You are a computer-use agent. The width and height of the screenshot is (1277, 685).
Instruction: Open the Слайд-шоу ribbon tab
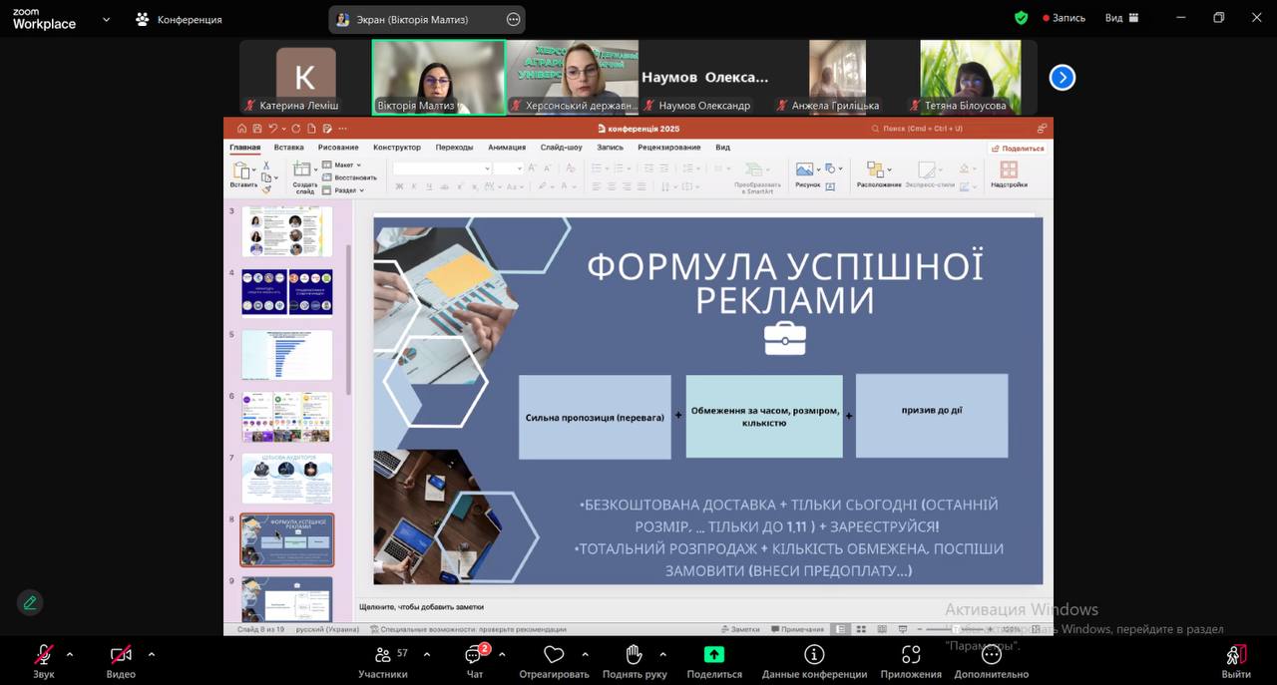562,148
